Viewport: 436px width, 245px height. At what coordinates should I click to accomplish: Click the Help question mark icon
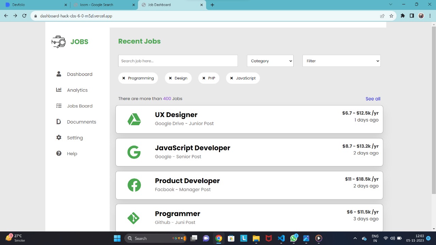pos(59,153)
